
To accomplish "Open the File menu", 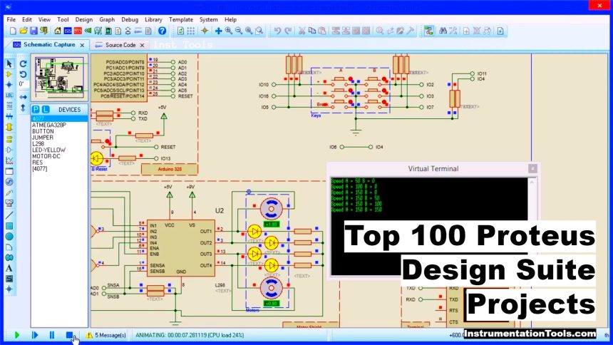I will (11, 19).
